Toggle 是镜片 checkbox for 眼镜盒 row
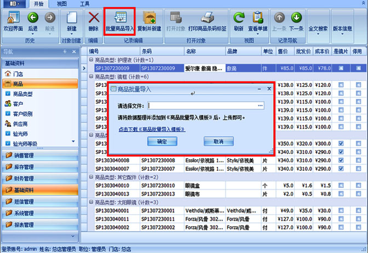This screenshot has width=368, height=253. click(x=341, y=186)
